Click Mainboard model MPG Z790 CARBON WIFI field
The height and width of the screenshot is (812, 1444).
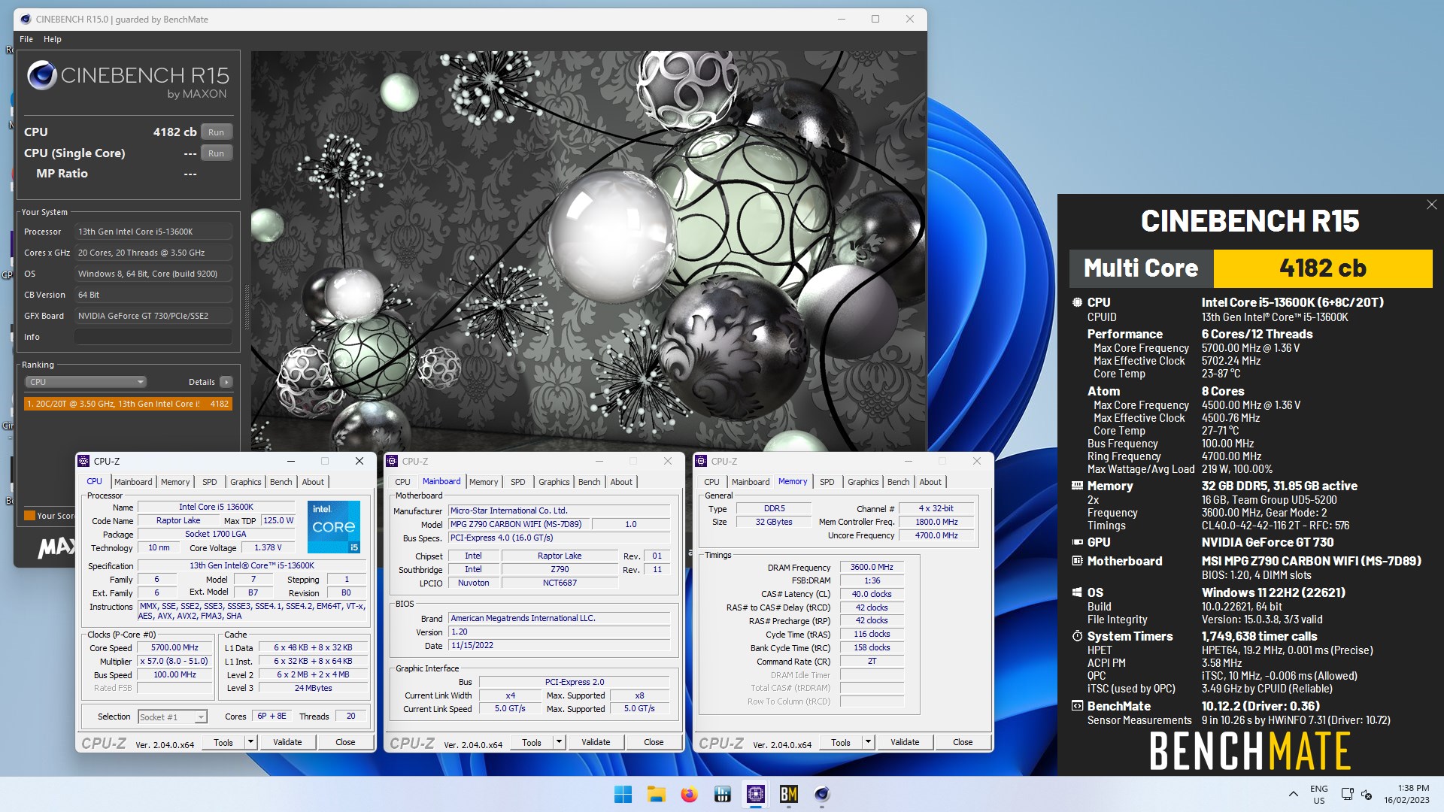520,524
